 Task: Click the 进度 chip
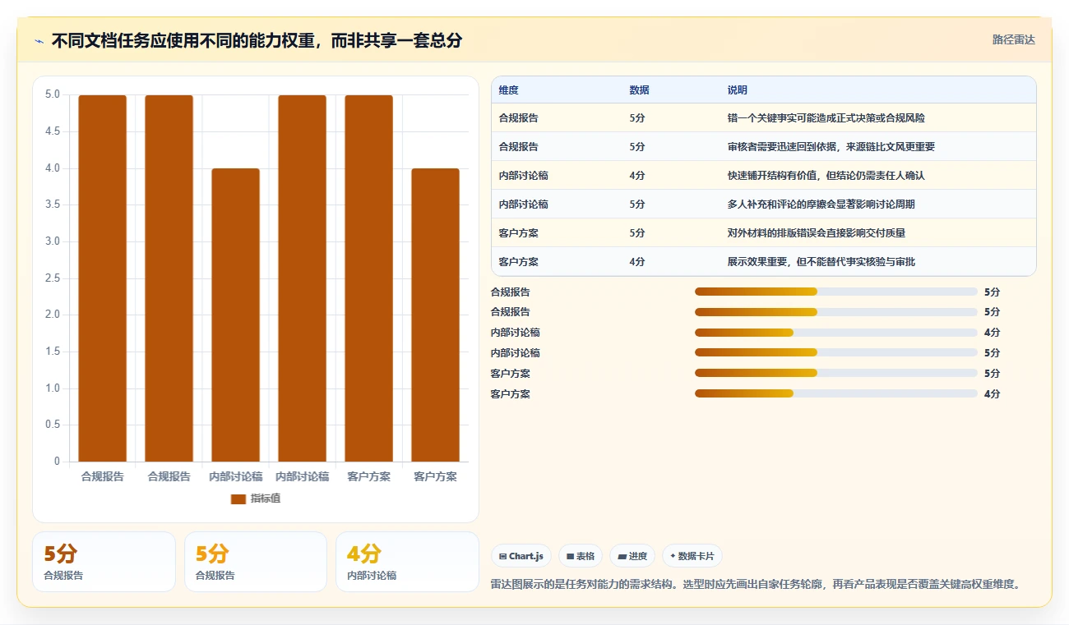click(x=632, y=556)
